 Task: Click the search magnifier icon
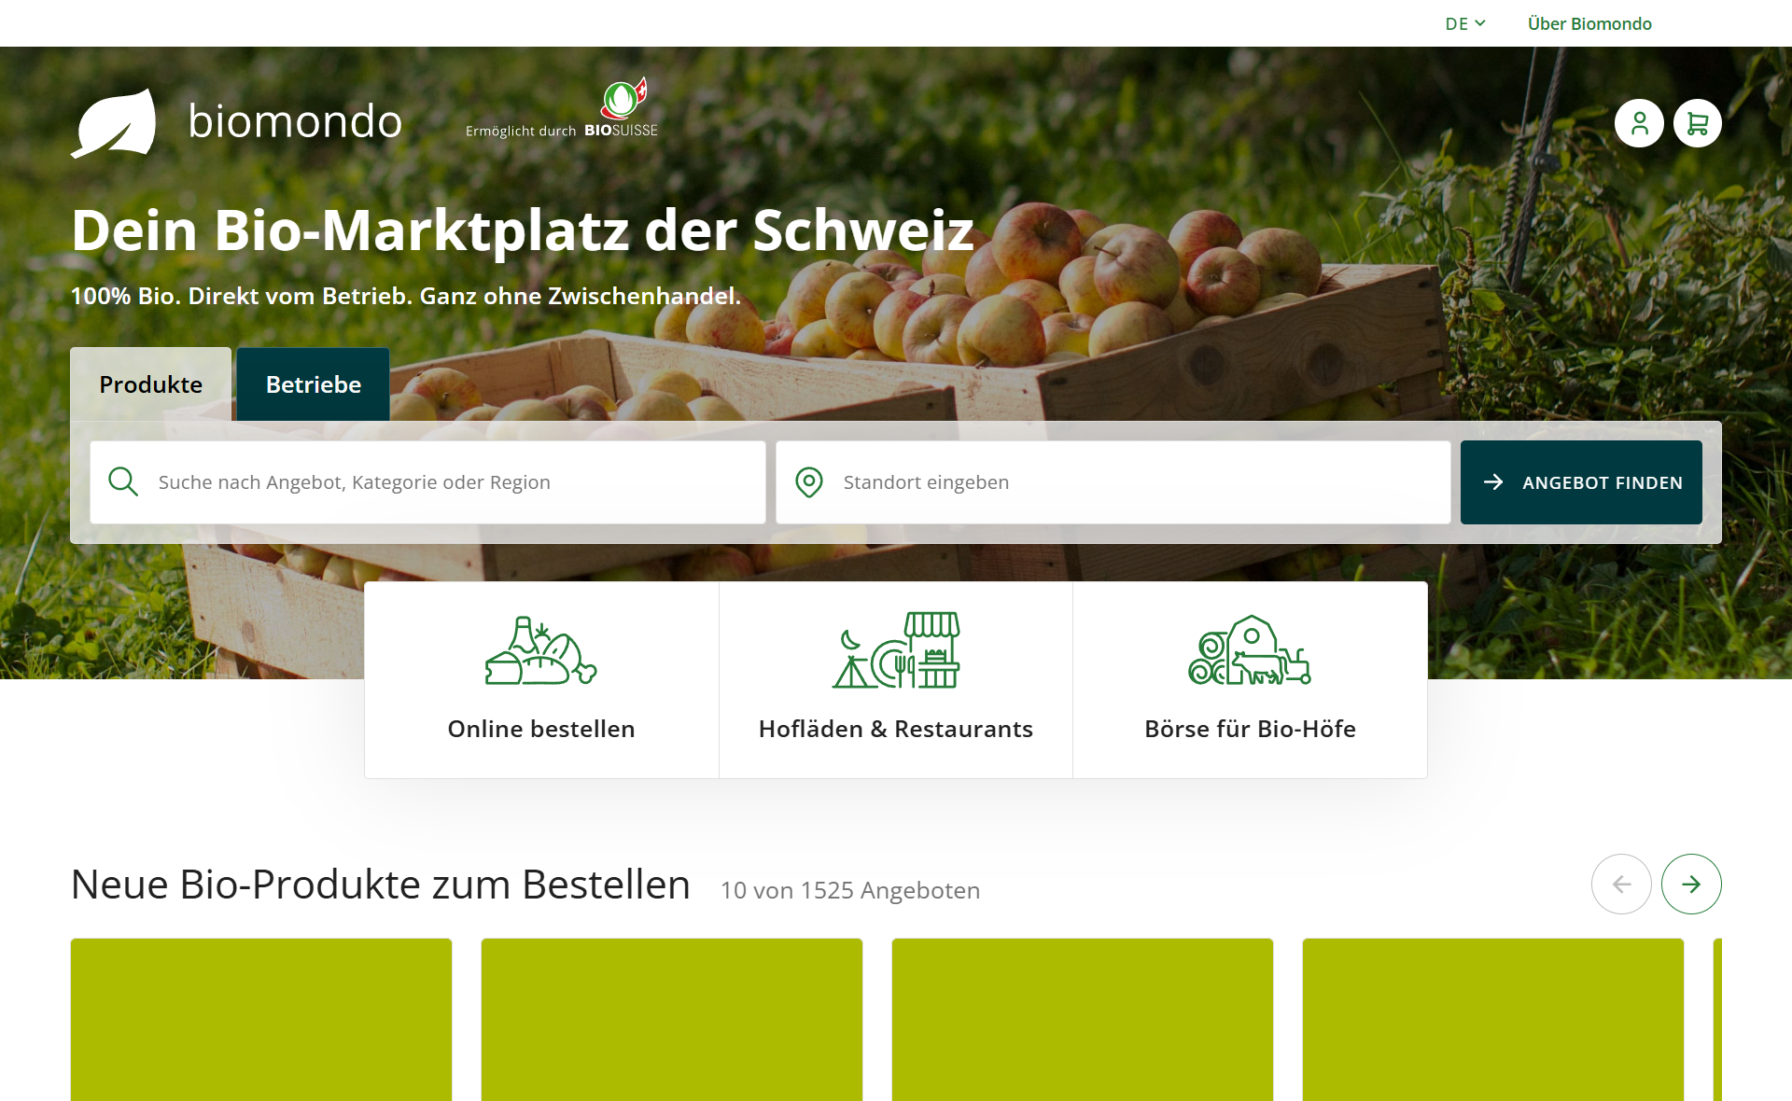click(123, 482)
